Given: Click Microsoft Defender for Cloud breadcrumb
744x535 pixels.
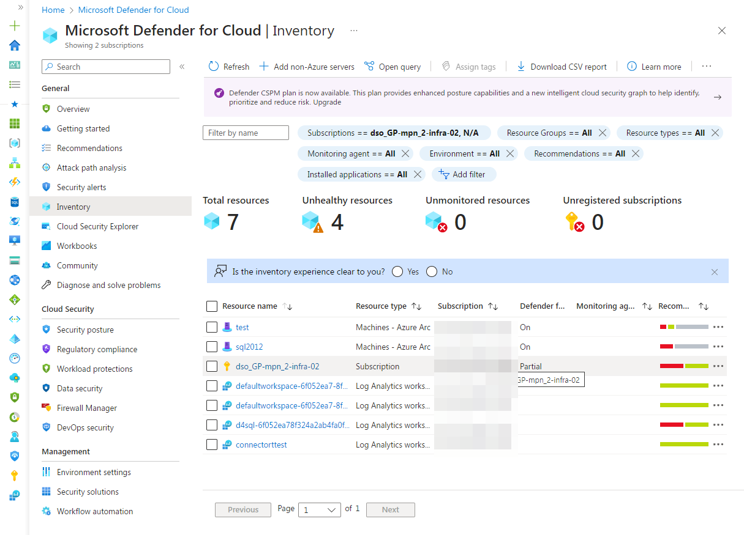Looking at the screenshot, I should point(133,10).
